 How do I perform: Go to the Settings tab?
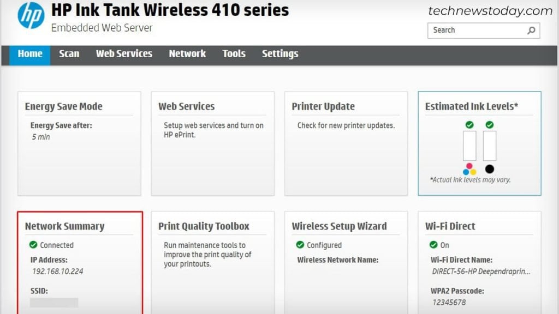coord(279,54)
